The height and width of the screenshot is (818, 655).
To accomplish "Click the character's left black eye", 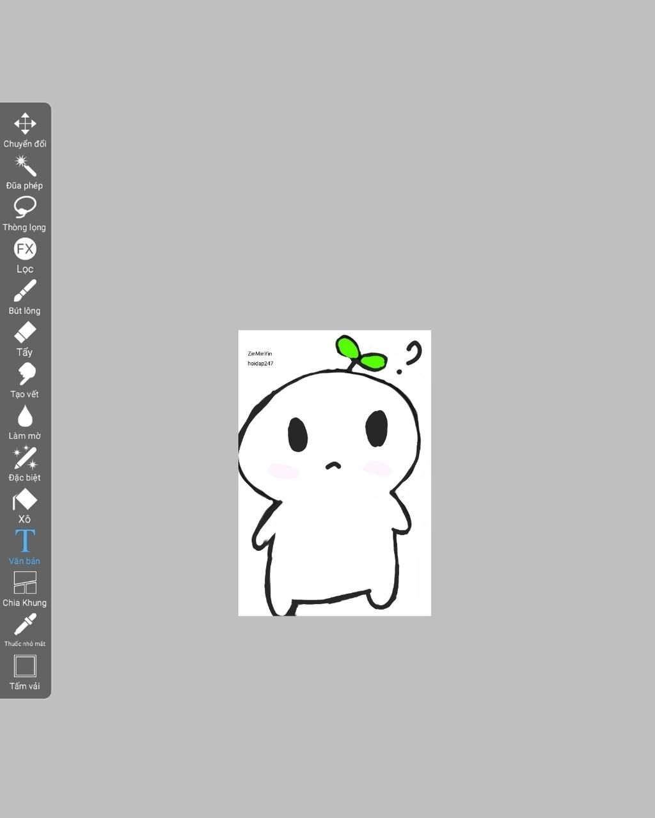I will click(x=297, y=435).
